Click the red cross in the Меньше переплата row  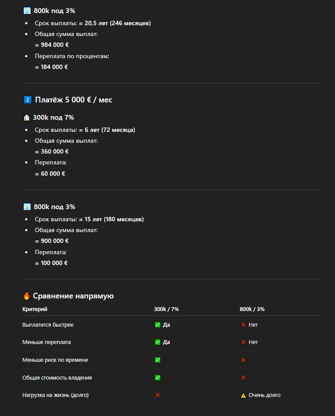coord(243,342)
